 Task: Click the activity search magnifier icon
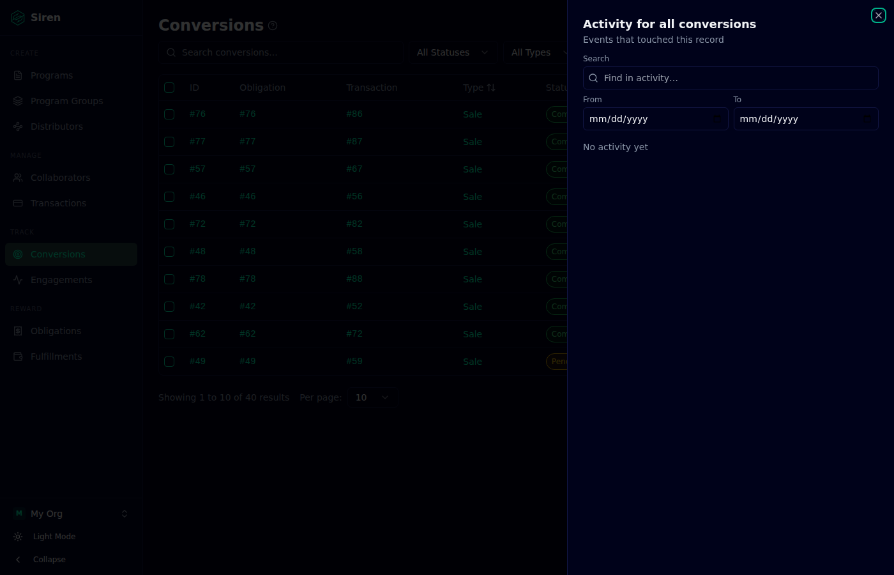593,78
